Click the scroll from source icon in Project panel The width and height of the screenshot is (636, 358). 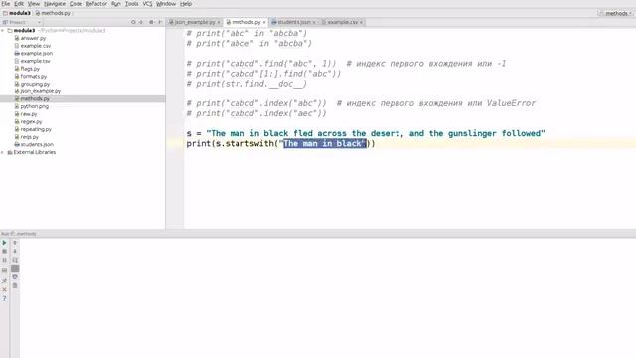point(133,22)
